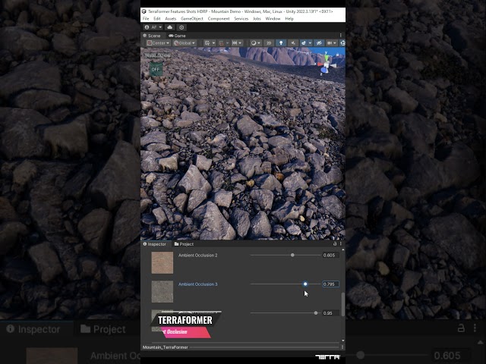
Task: Open Inspector panel options menu
Action: click(x=341, y=243)
